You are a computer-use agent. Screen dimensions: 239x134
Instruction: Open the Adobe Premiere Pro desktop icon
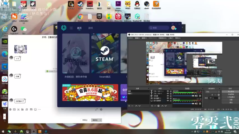coord(118,4)
